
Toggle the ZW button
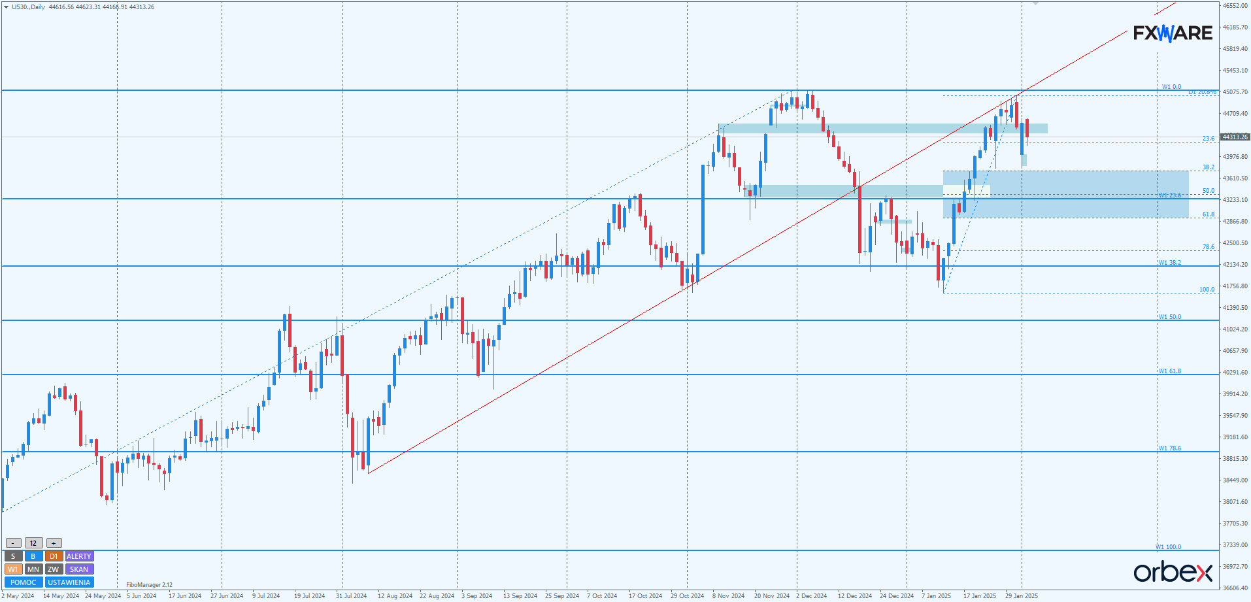point(54,569)
